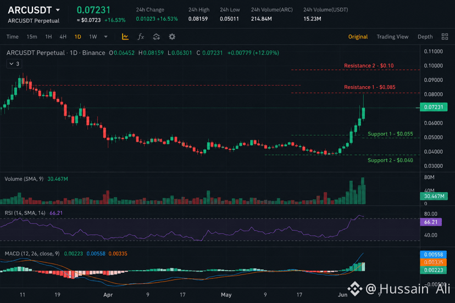Viewport: 455px width, 303px height.
Task: Select the 1H timeframe
Action: [x=48, y=37]
